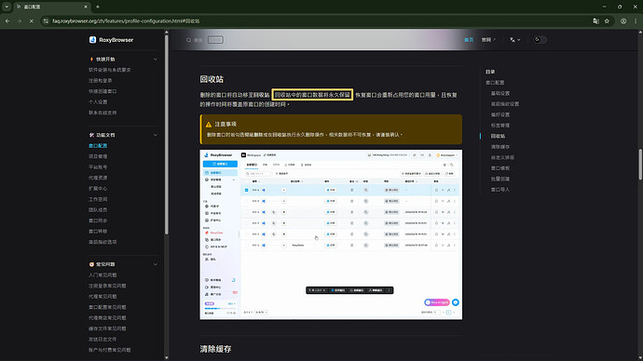Click the browser back arrow
The height and width of the screenshot is (361, 643).
pyautogui.click(x=7, y=20)
